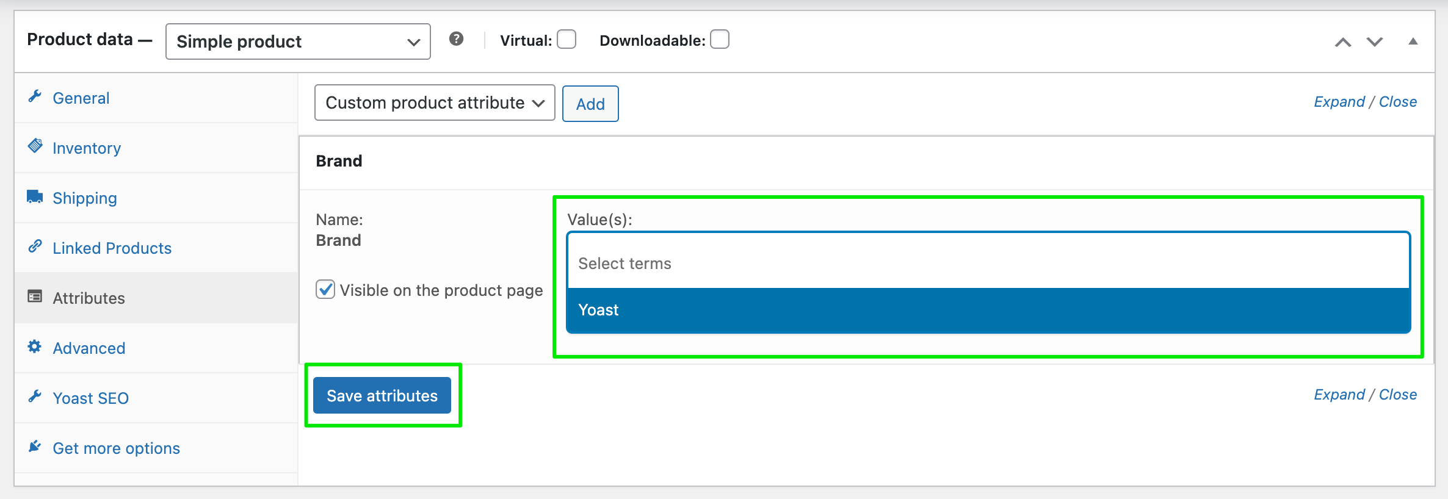Viewport: 1448px width, 499px height.
Task: Click the Linked Products chain icon
Action: [x=35, y=246]
